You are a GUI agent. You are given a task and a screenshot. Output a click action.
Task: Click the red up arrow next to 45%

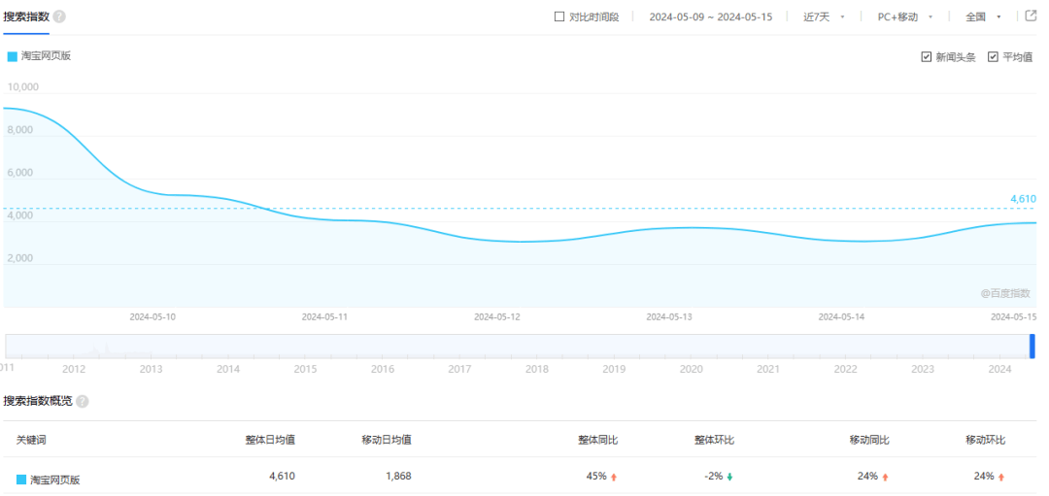[614, 478]
